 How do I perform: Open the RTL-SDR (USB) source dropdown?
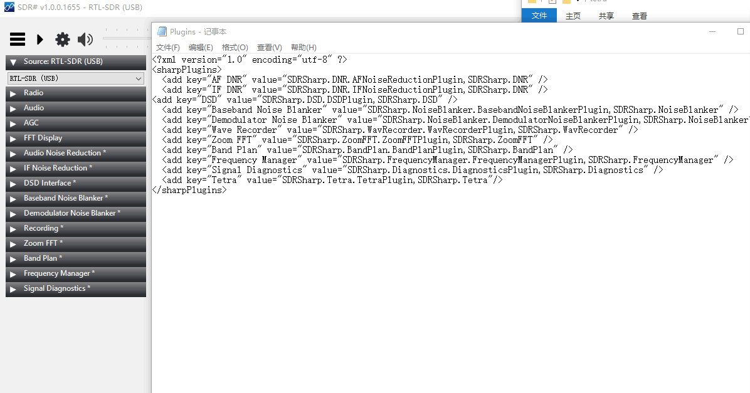(76, 78)
